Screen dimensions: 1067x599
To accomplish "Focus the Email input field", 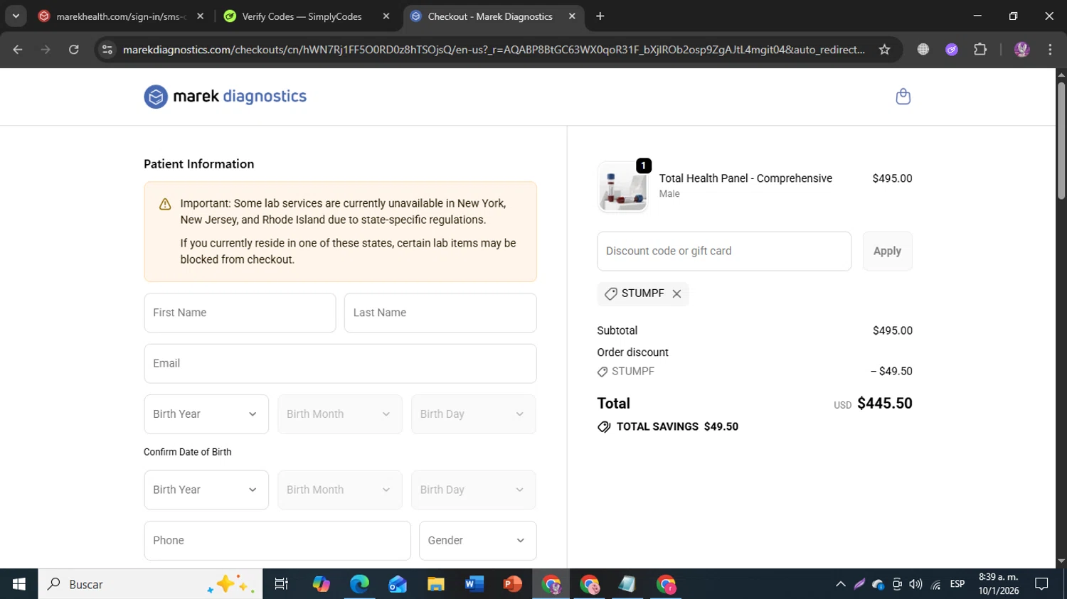I will tap(340, 363).
